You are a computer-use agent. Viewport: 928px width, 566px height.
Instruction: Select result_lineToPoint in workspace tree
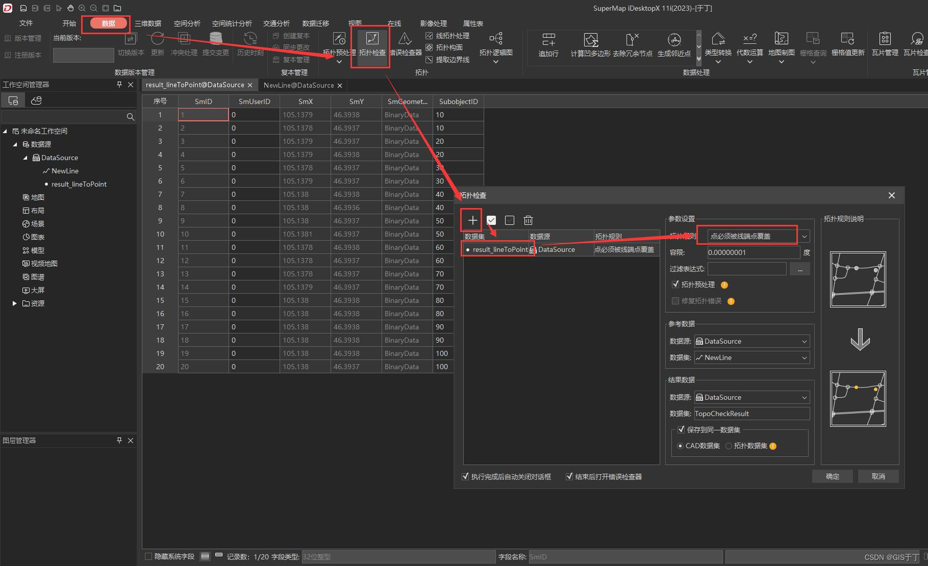click(79, 184)
